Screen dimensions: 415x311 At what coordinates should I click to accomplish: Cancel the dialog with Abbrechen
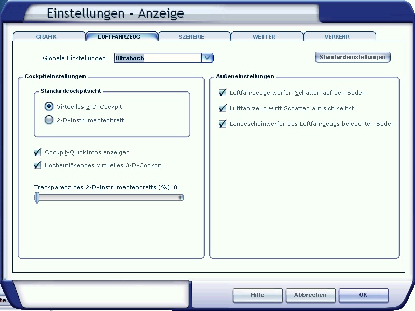coord(310,295)
